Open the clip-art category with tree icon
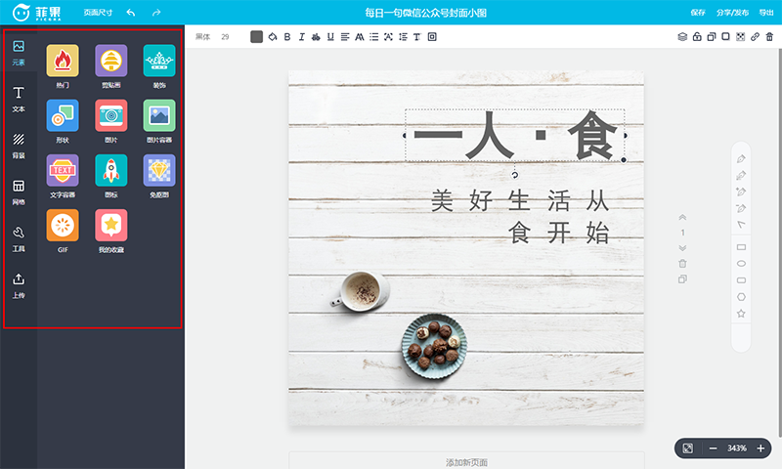This screenshot has height=469, width=782. click(110, 61)
